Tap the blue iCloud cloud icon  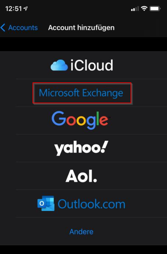(59, 65)
